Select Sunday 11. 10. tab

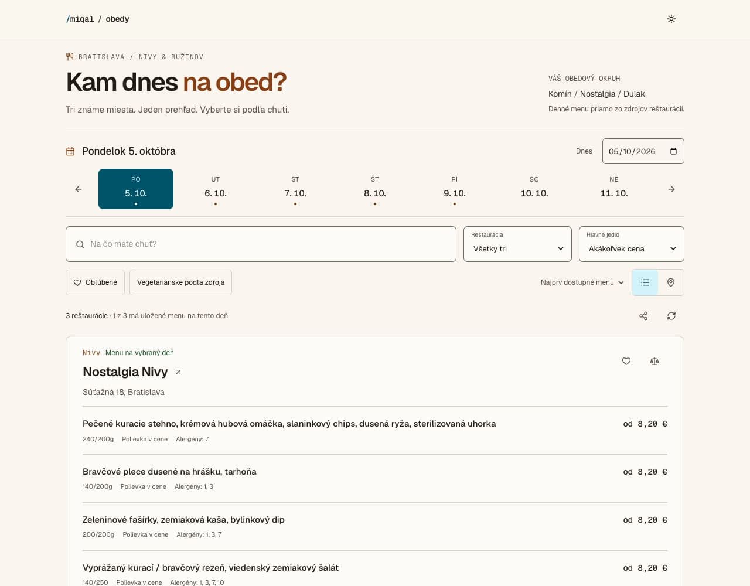point(614,189)
